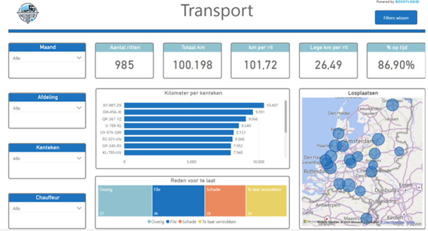
Task: Select the yellow Te laat vertrokken tile
Action: click(x=266, y=201)
